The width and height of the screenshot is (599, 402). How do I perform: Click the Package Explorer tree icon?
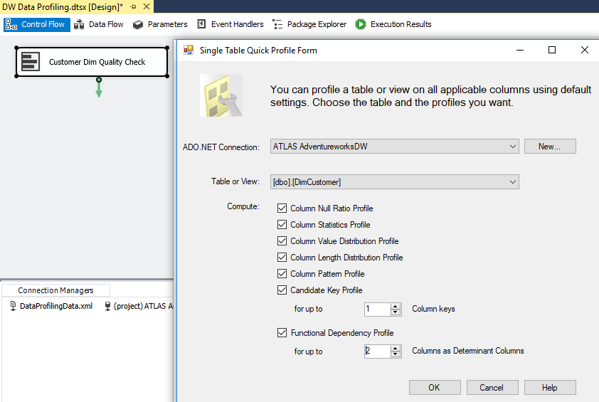coord(277,24)
